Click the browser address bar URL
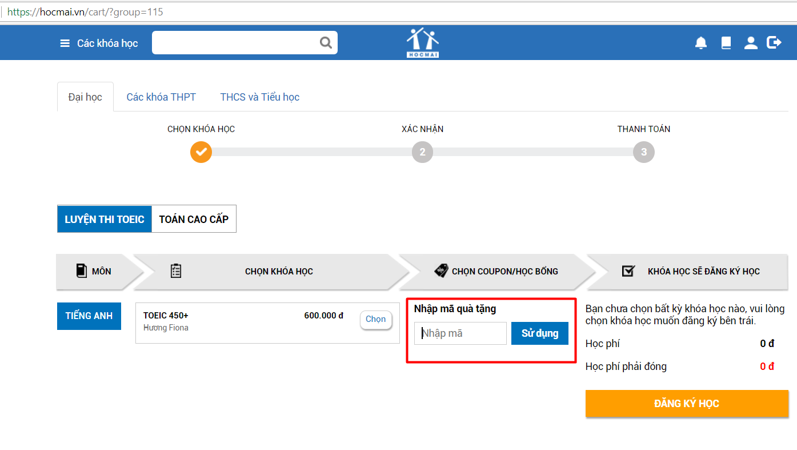This screenshot has width=797, height=450. tap(86, 11)
